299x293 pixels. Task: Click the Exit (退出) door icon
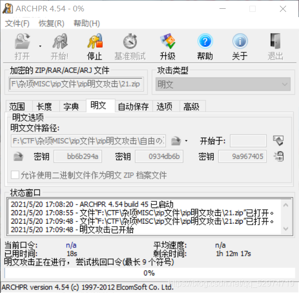pos(275,41)
